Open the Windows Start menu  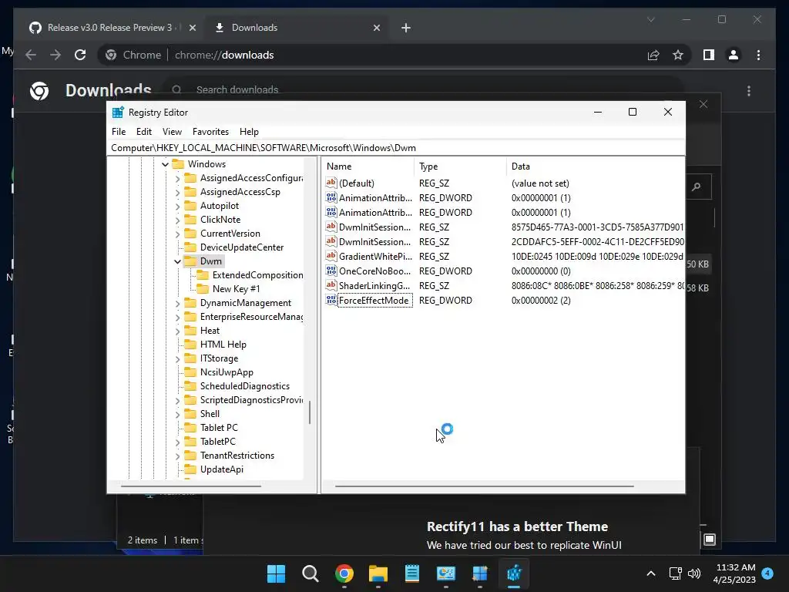point(276,573)
